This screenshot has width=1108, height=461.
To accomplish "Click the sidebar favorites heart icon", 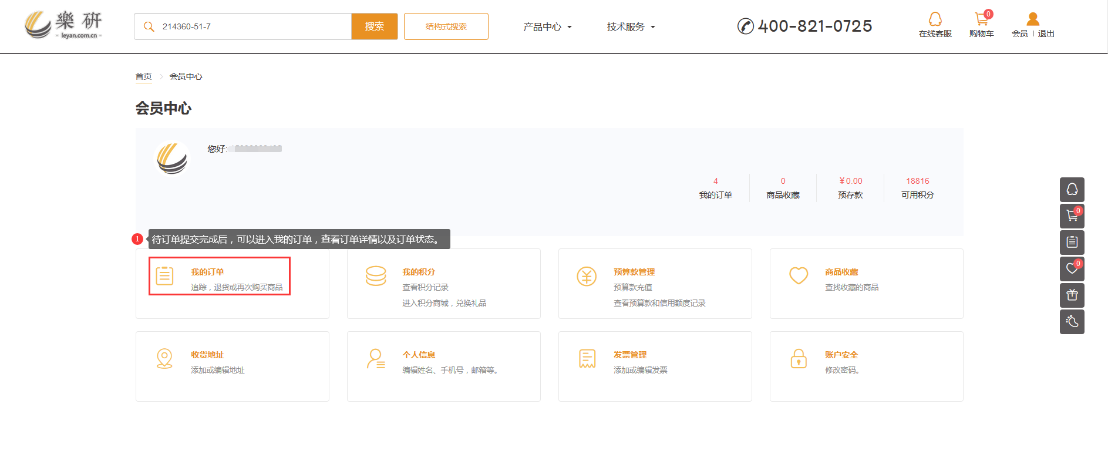I will (1072, 268).
